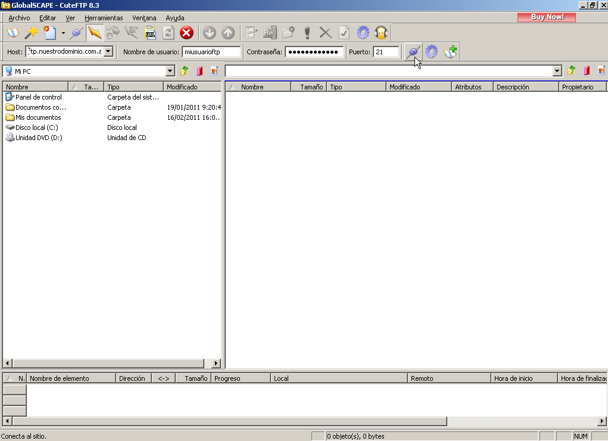Click local pane horizontal scrollbar right arrow
This screenshot has height=441, width=608.
[x=216, y=364]
